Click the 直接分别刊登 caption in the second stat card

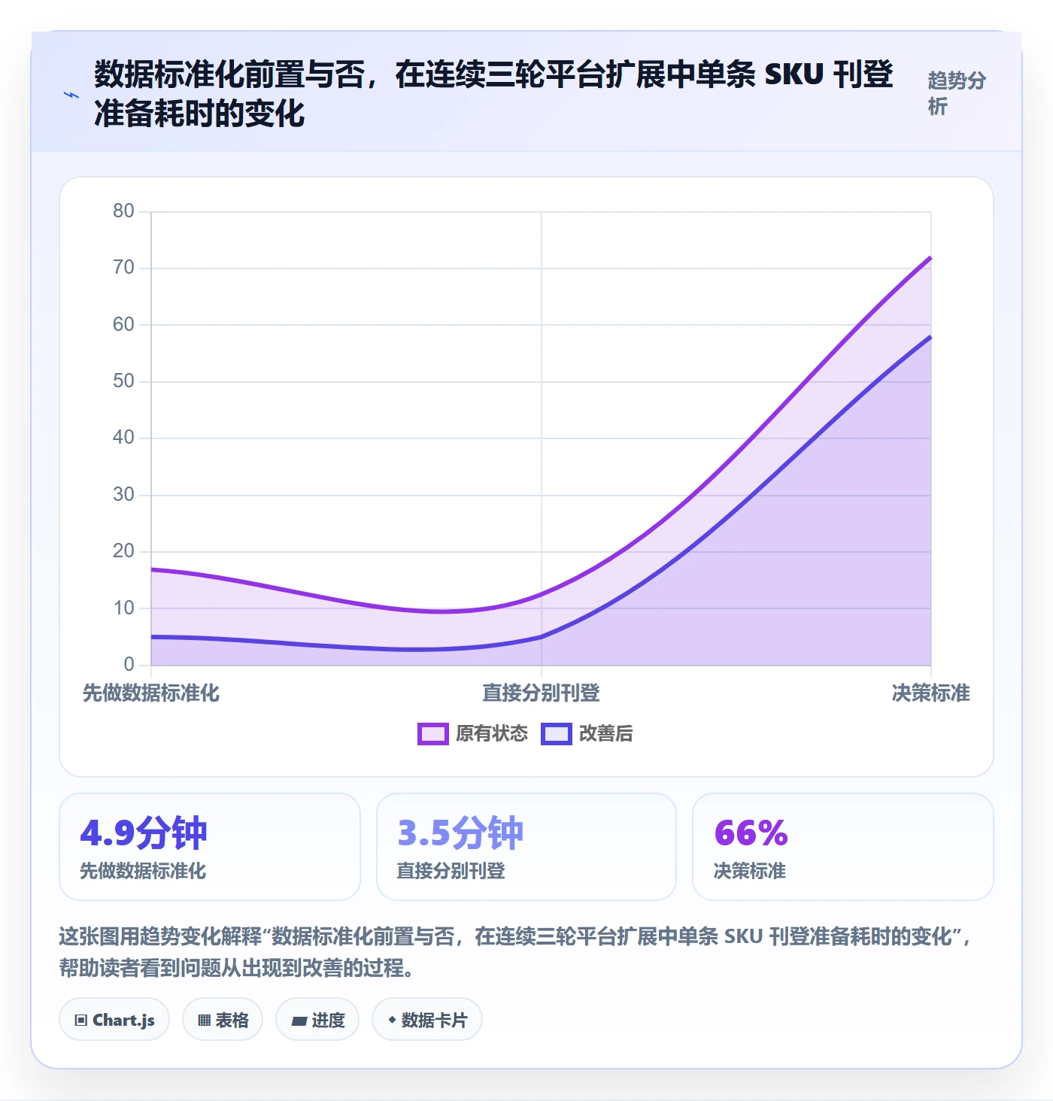coord(451,871)
